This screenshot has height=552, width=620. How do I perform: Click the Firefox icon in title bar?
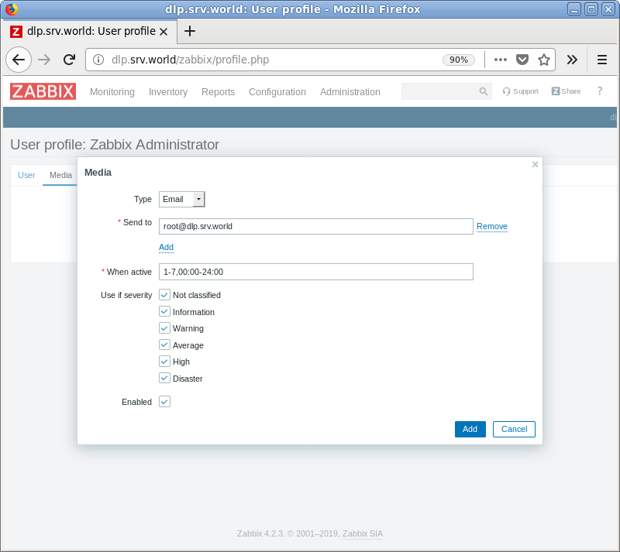(x=12, y=9)
